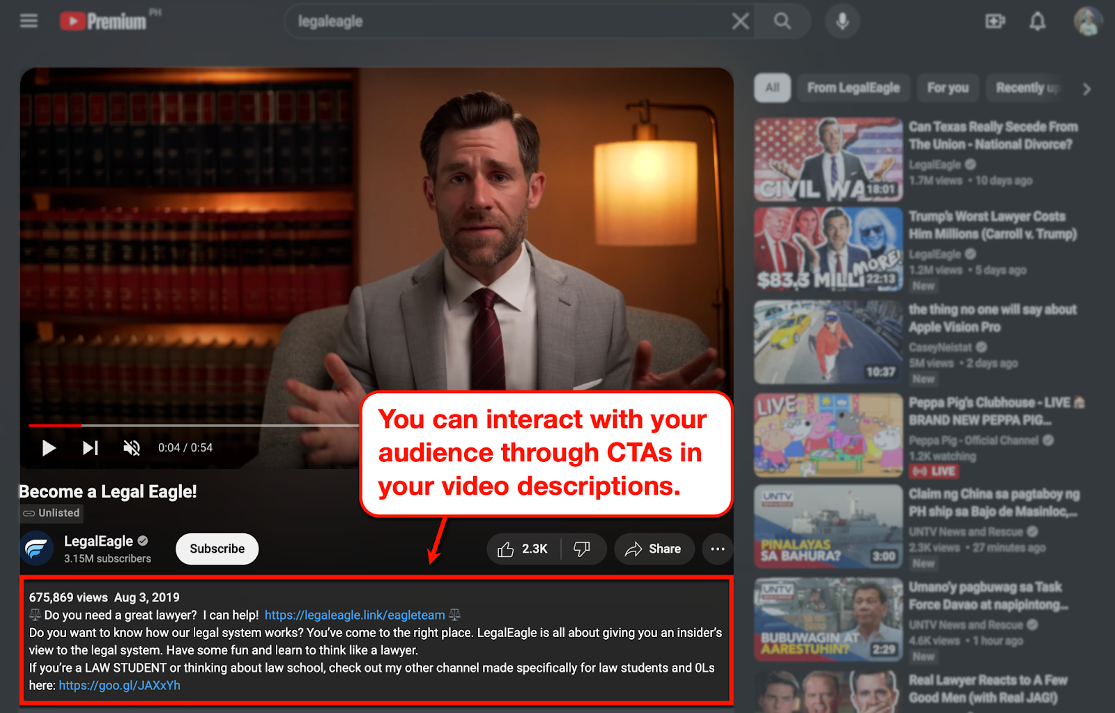Like the video with 2.3K likes

(x=523, y=549)
